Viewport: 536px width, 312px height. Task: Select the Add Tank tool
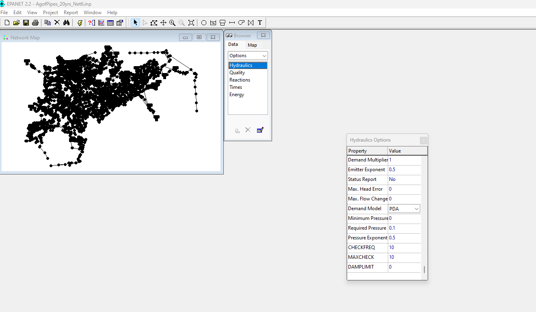pos(223,23)
